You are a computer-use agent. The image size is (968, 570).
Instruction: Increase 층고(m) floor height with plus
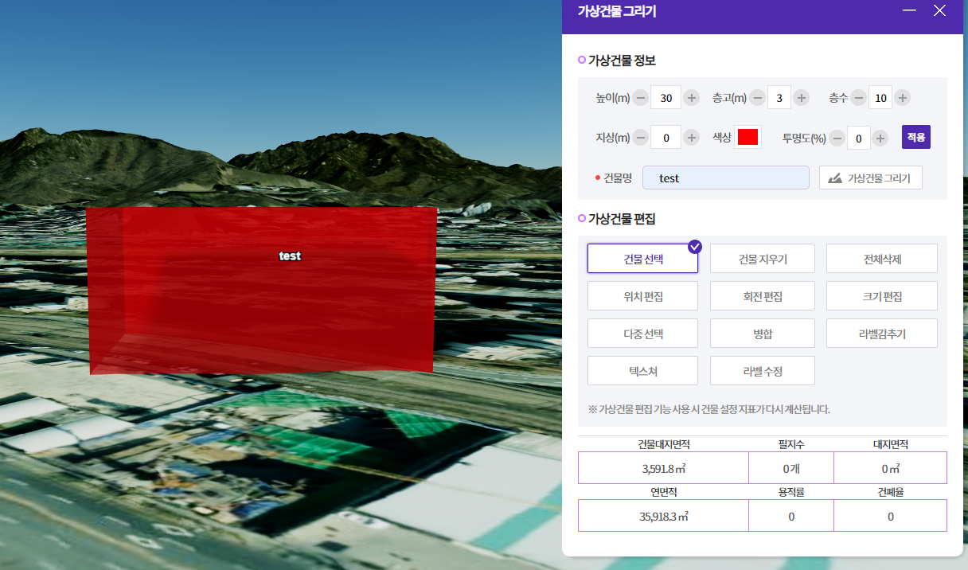pos(802,98)
